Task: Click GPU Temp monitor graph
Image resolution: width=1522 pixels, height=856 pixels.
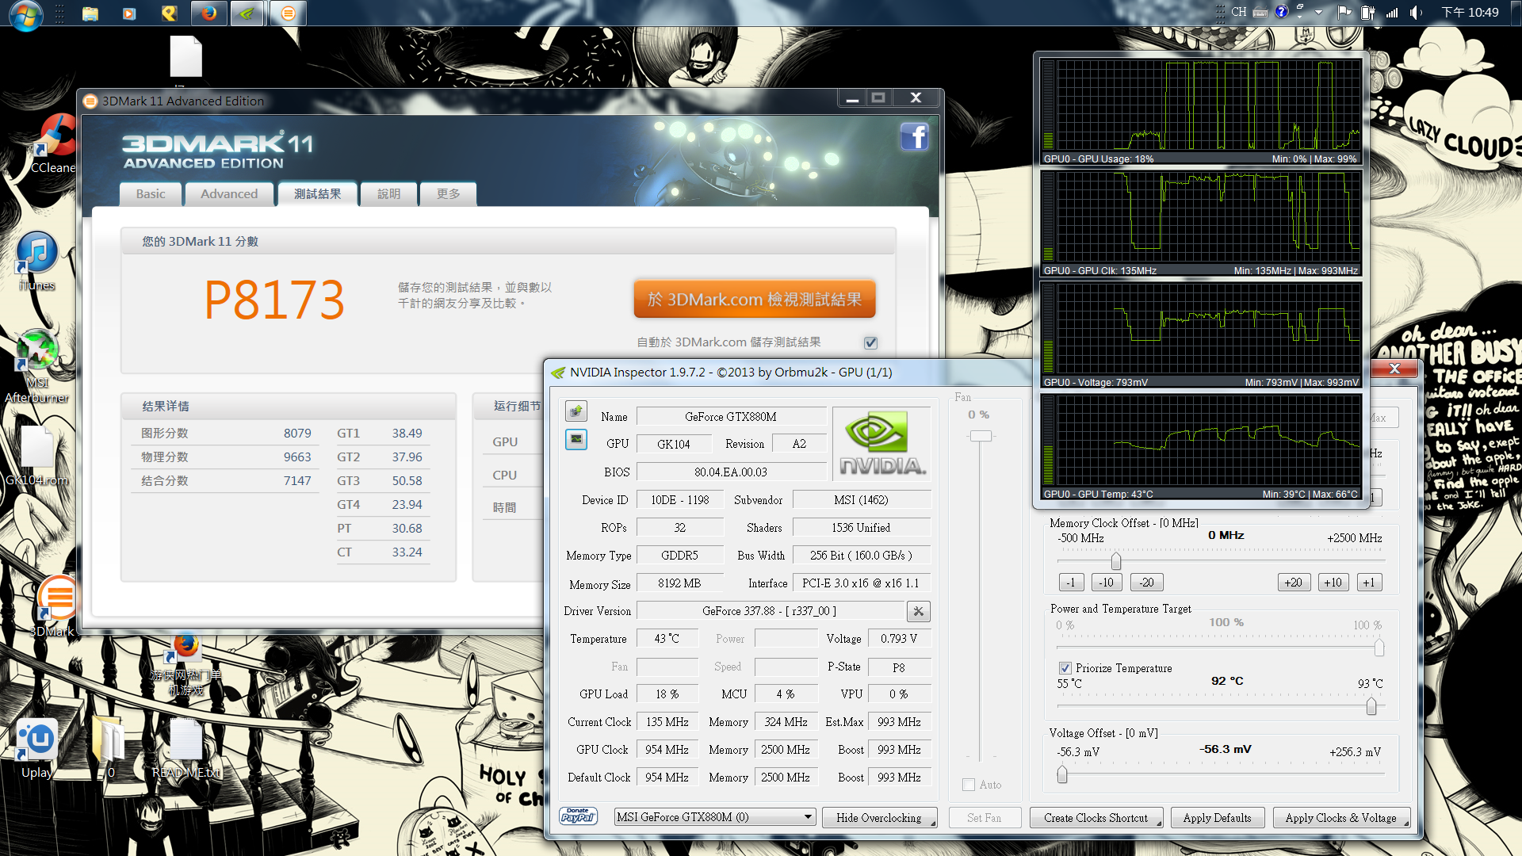Action: coord(1201,446)
